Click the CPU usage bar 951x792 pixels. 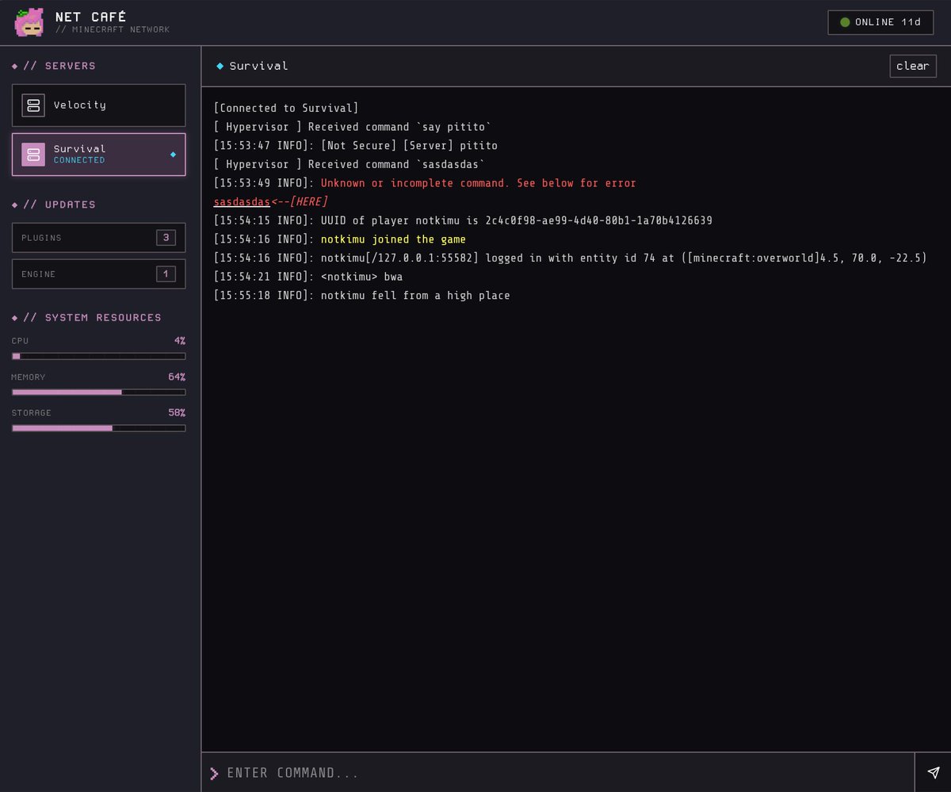coord(99,356)
